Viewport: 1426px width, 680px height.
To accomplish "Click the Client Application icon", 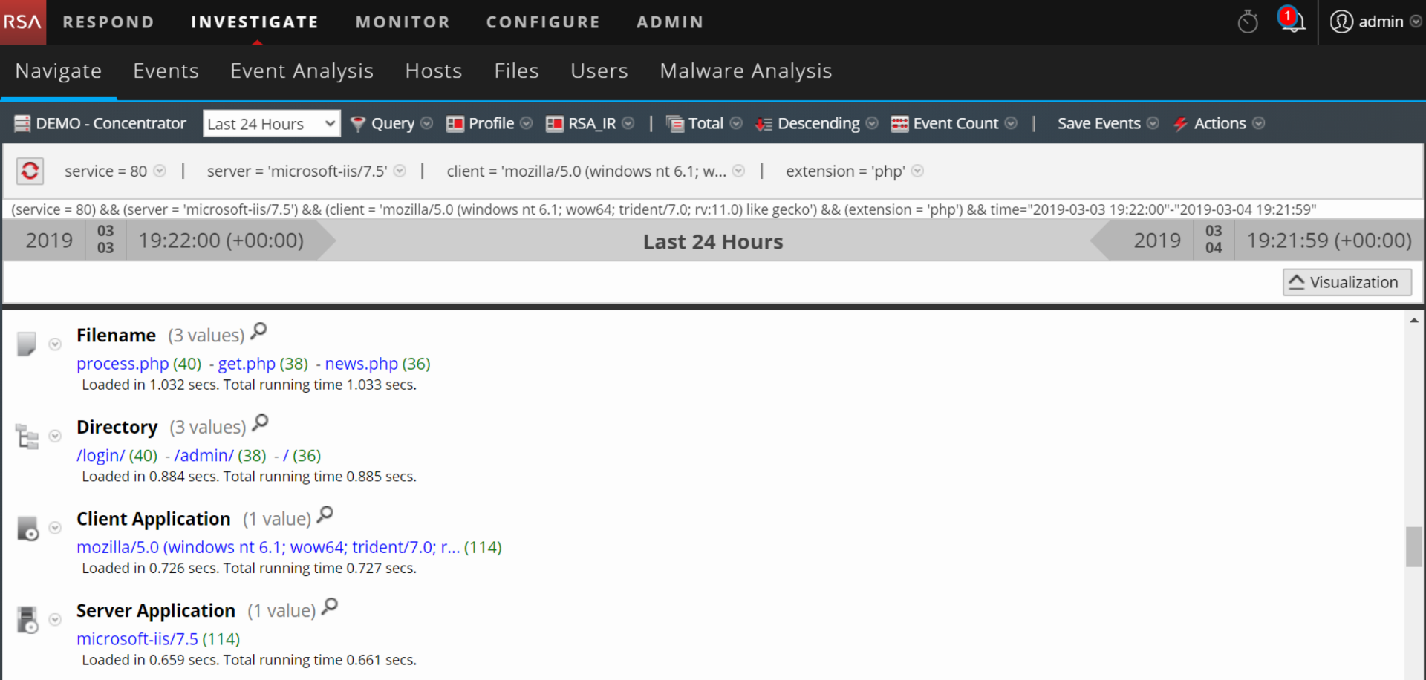I will click(27, 528).
